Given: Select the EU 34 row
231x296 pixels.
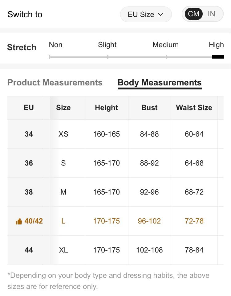Looking at the screenshot, I should point(29,134).
